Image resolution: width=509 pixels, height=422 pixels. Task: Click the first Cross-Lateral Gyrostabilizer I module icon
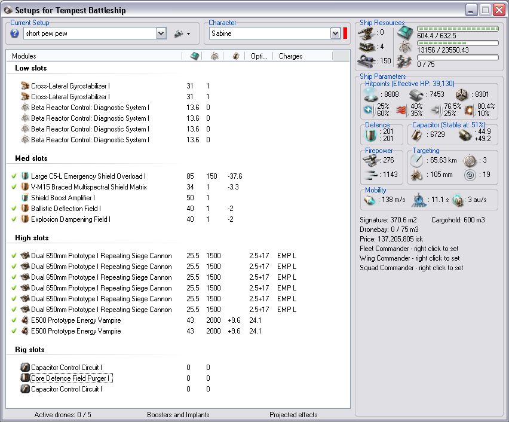(25, 85)
